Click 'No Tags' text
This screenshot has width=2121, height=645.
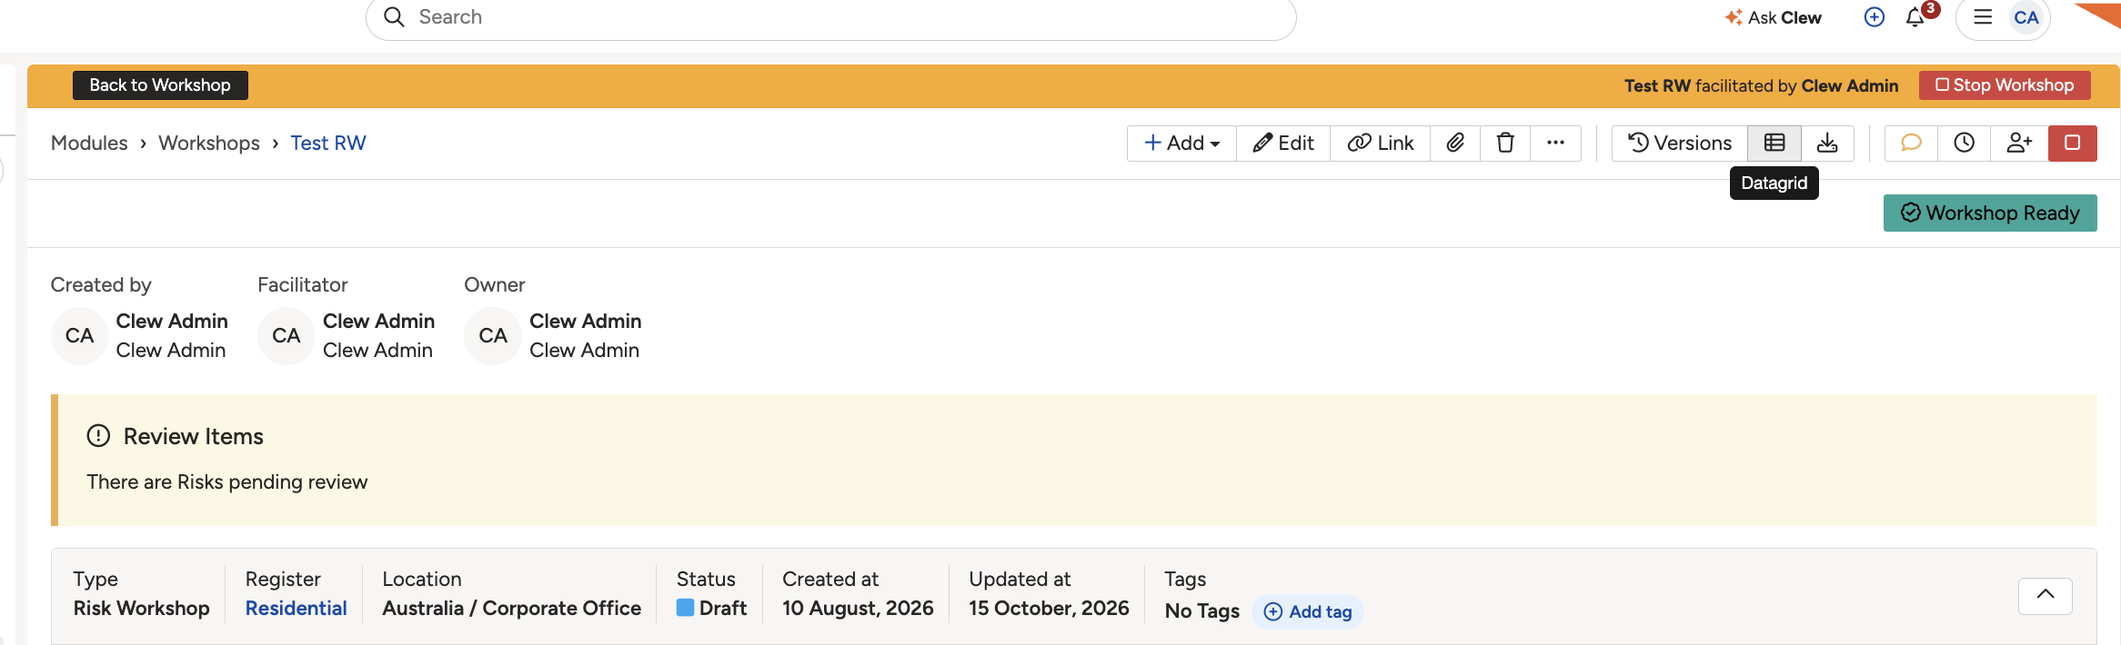point(1202,611)
